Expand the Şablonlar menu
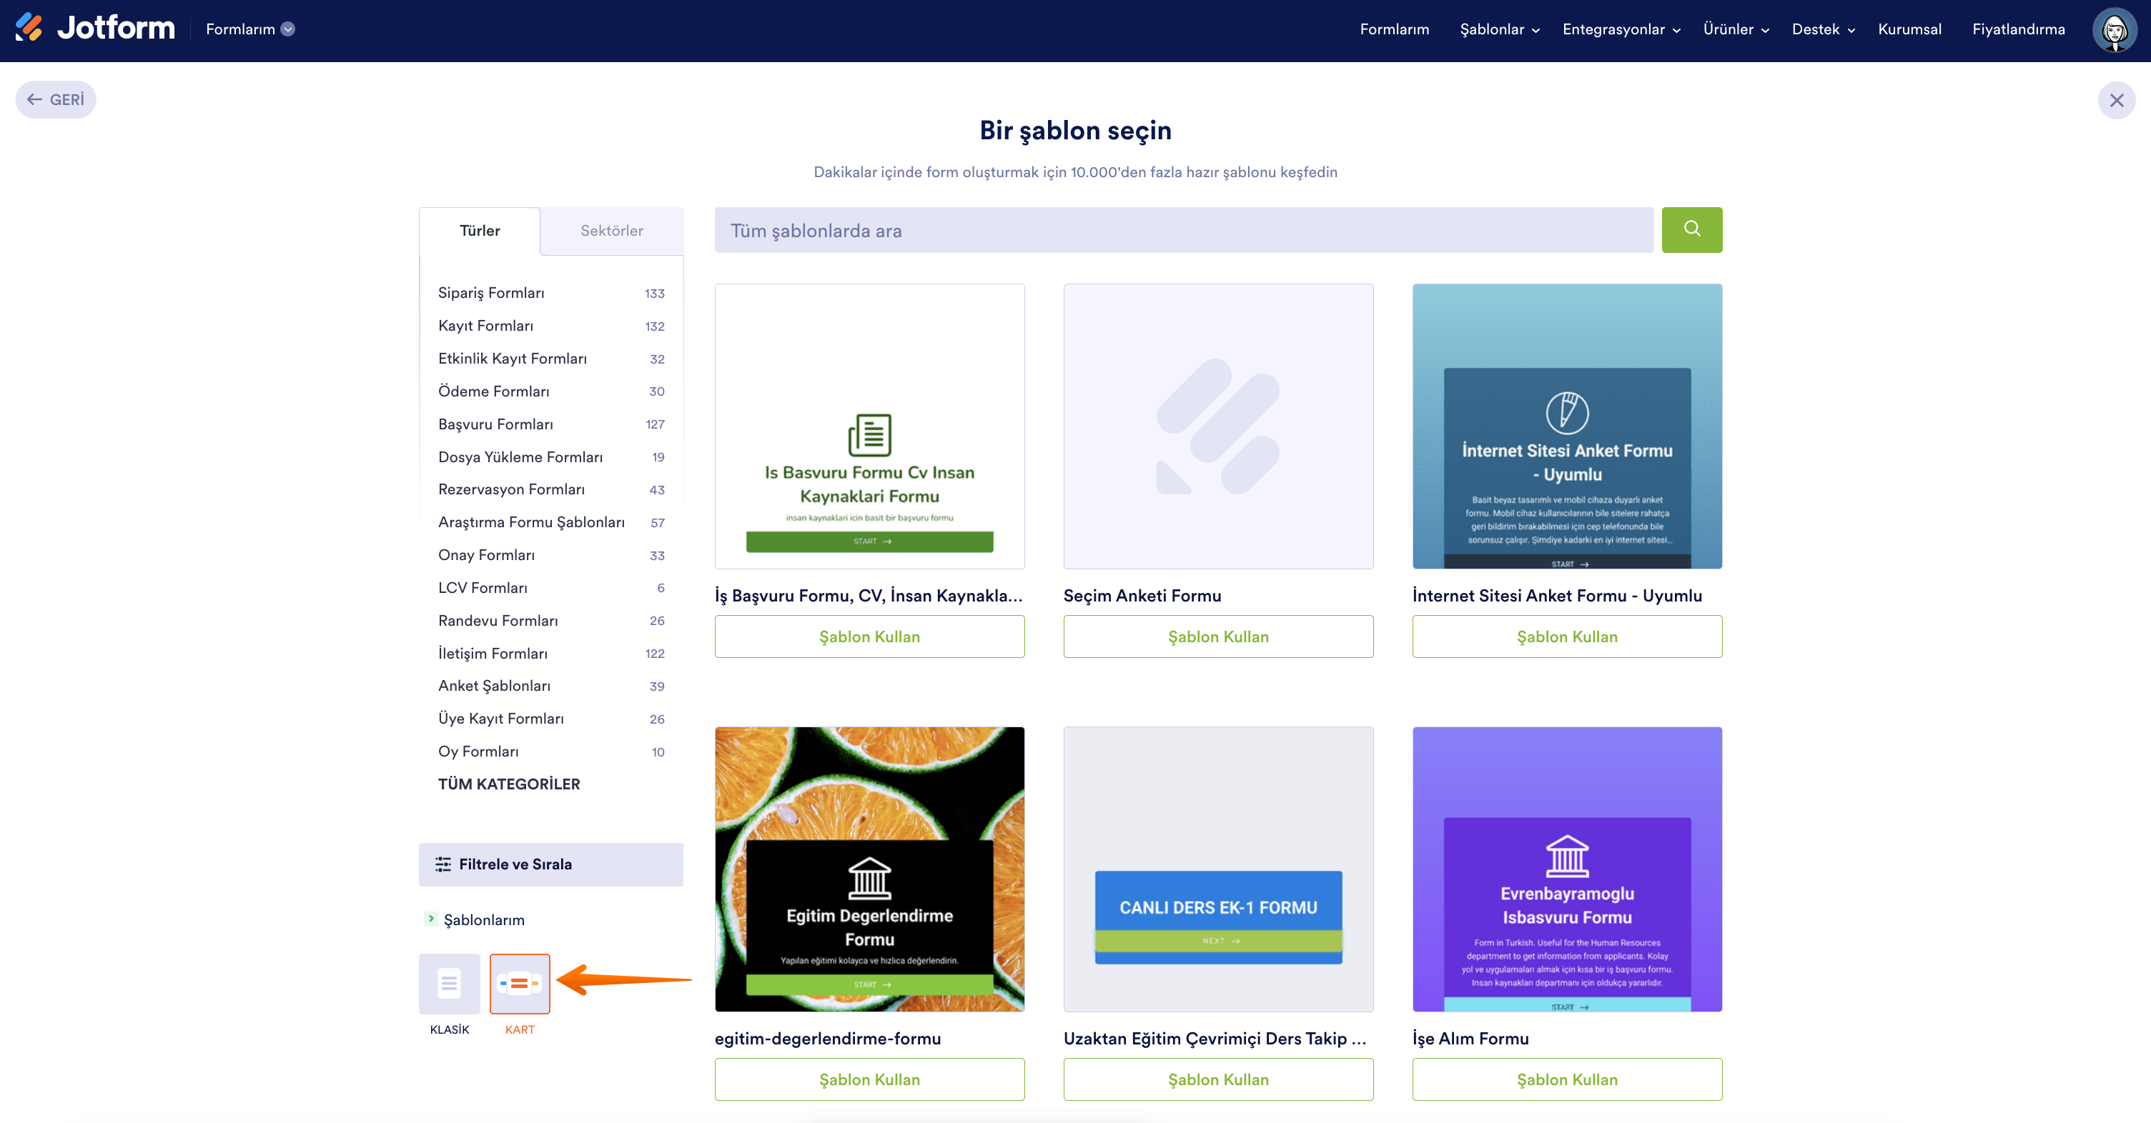The image size is (2151, 1123). coord(1499,29)
